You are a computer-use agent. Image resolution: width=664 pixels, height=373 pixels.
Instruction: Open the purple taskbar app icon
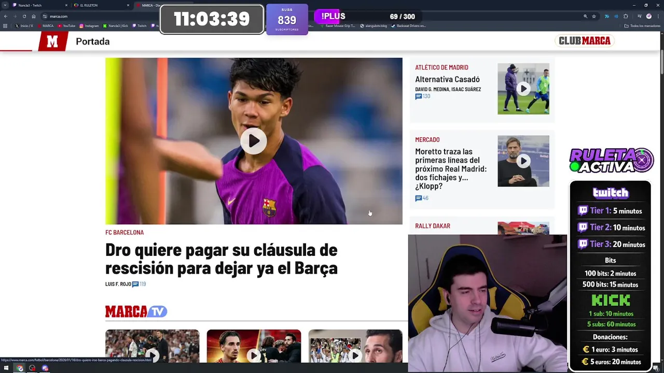[x=45, y=368]
